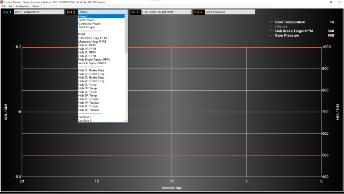Open the CH 1 Baro Temperature dropdown
The width and height of the screenshot is (344, 194).
point(39,12)
